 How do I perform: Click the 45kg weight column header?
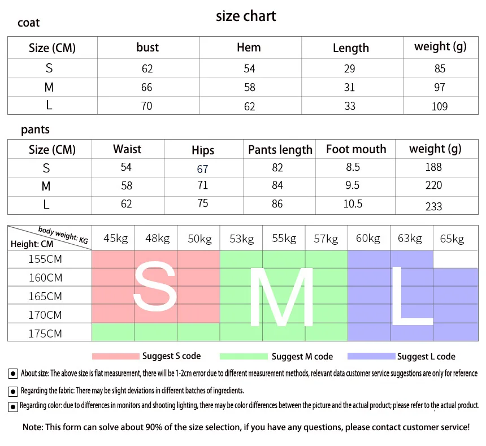(x=116, y=239)
